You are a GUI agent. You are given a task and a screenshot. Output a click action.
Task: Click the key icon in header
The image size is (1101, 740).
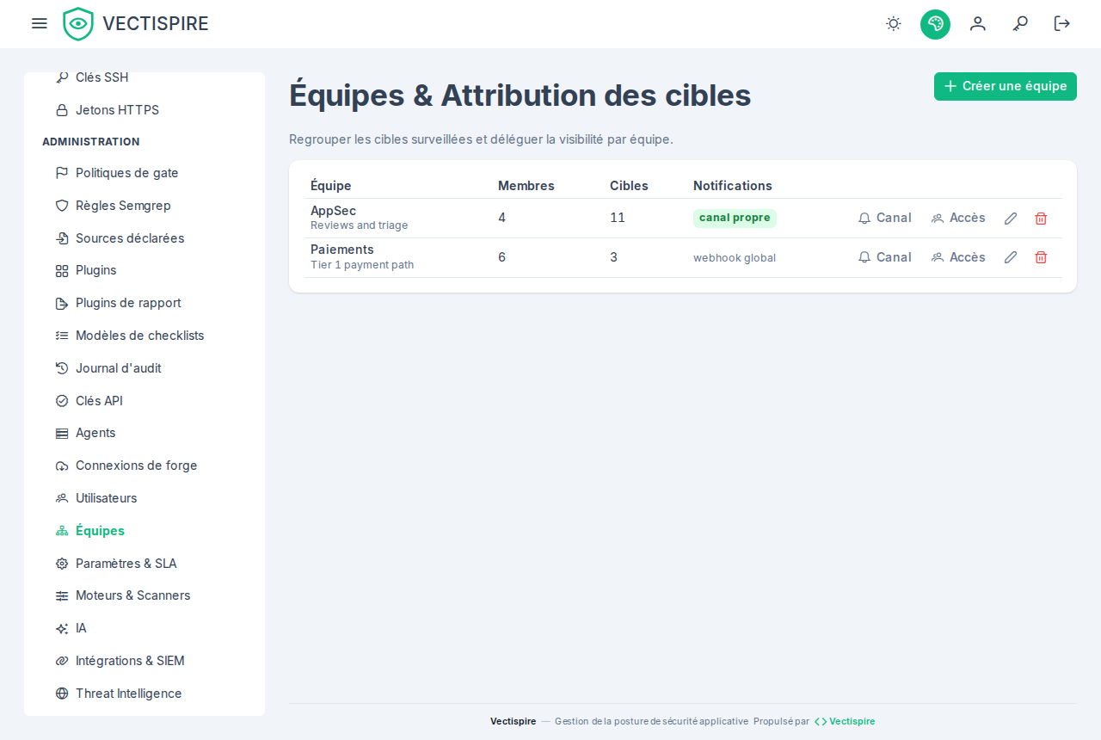(1020, 23)
